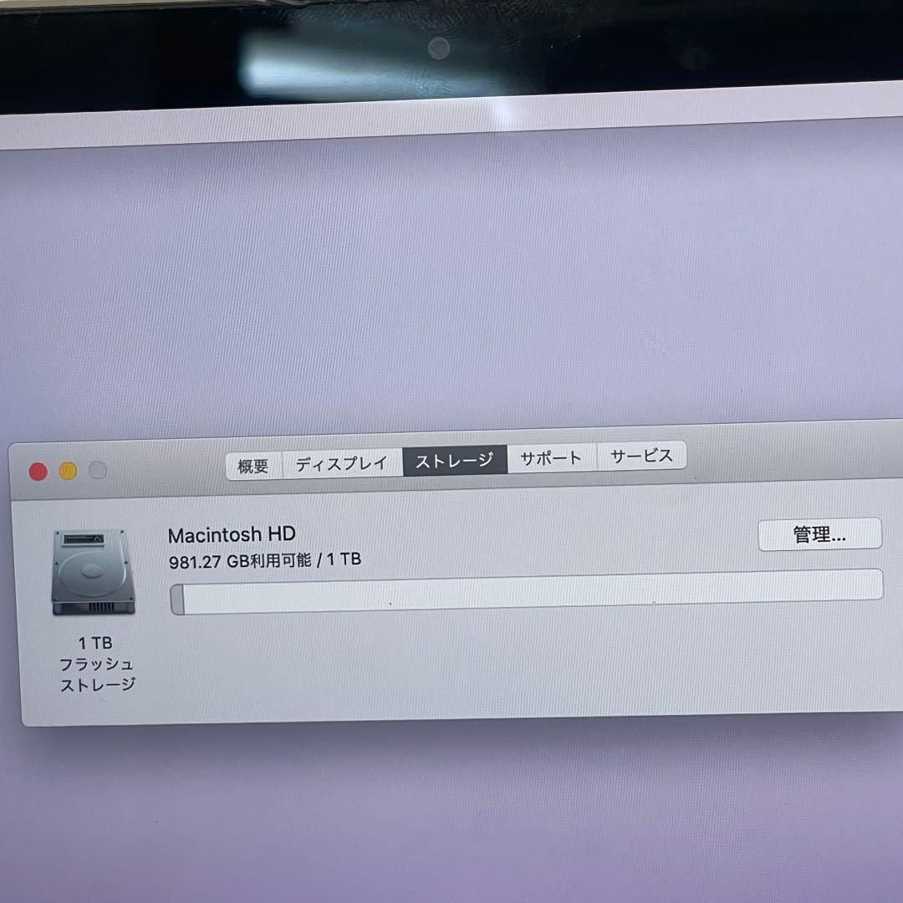
Task: Click the yellow minimize circle icon
Action: click(x=68, y=471)
